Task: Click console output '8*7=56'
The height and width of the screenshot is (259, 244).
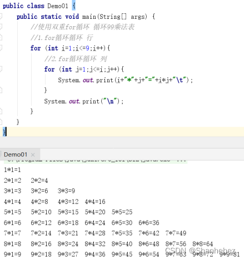Action: point(176,243)
